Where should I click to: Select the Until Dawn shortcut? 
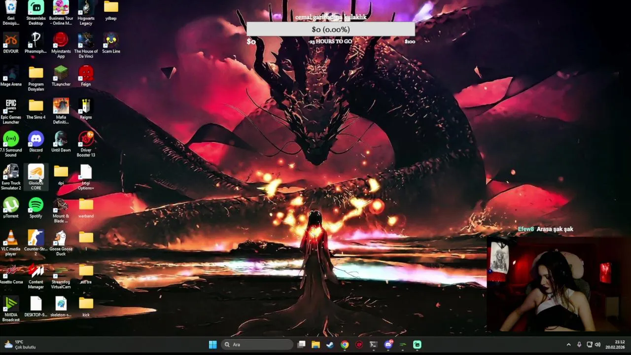coord(61,142)
